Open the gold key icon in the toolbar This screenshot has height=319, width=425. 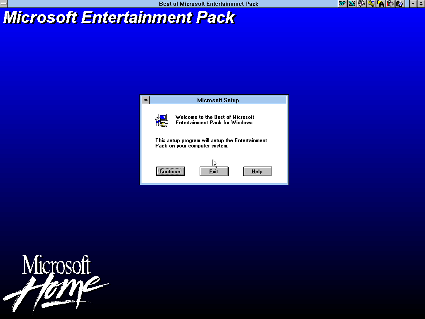point(371,4)
